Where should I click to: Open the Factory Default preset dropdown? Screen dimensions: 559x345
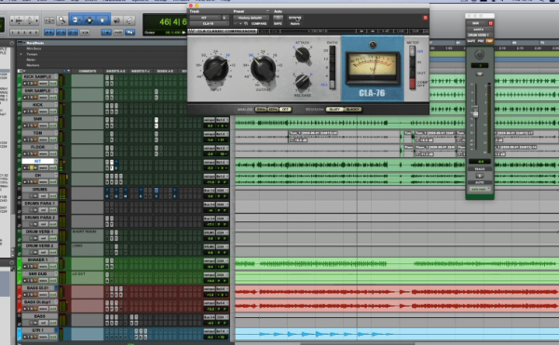click(x=252, y=18)
